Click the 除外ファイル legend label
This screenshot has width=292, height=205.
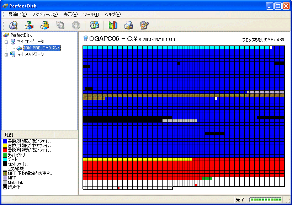click(18, 164)
